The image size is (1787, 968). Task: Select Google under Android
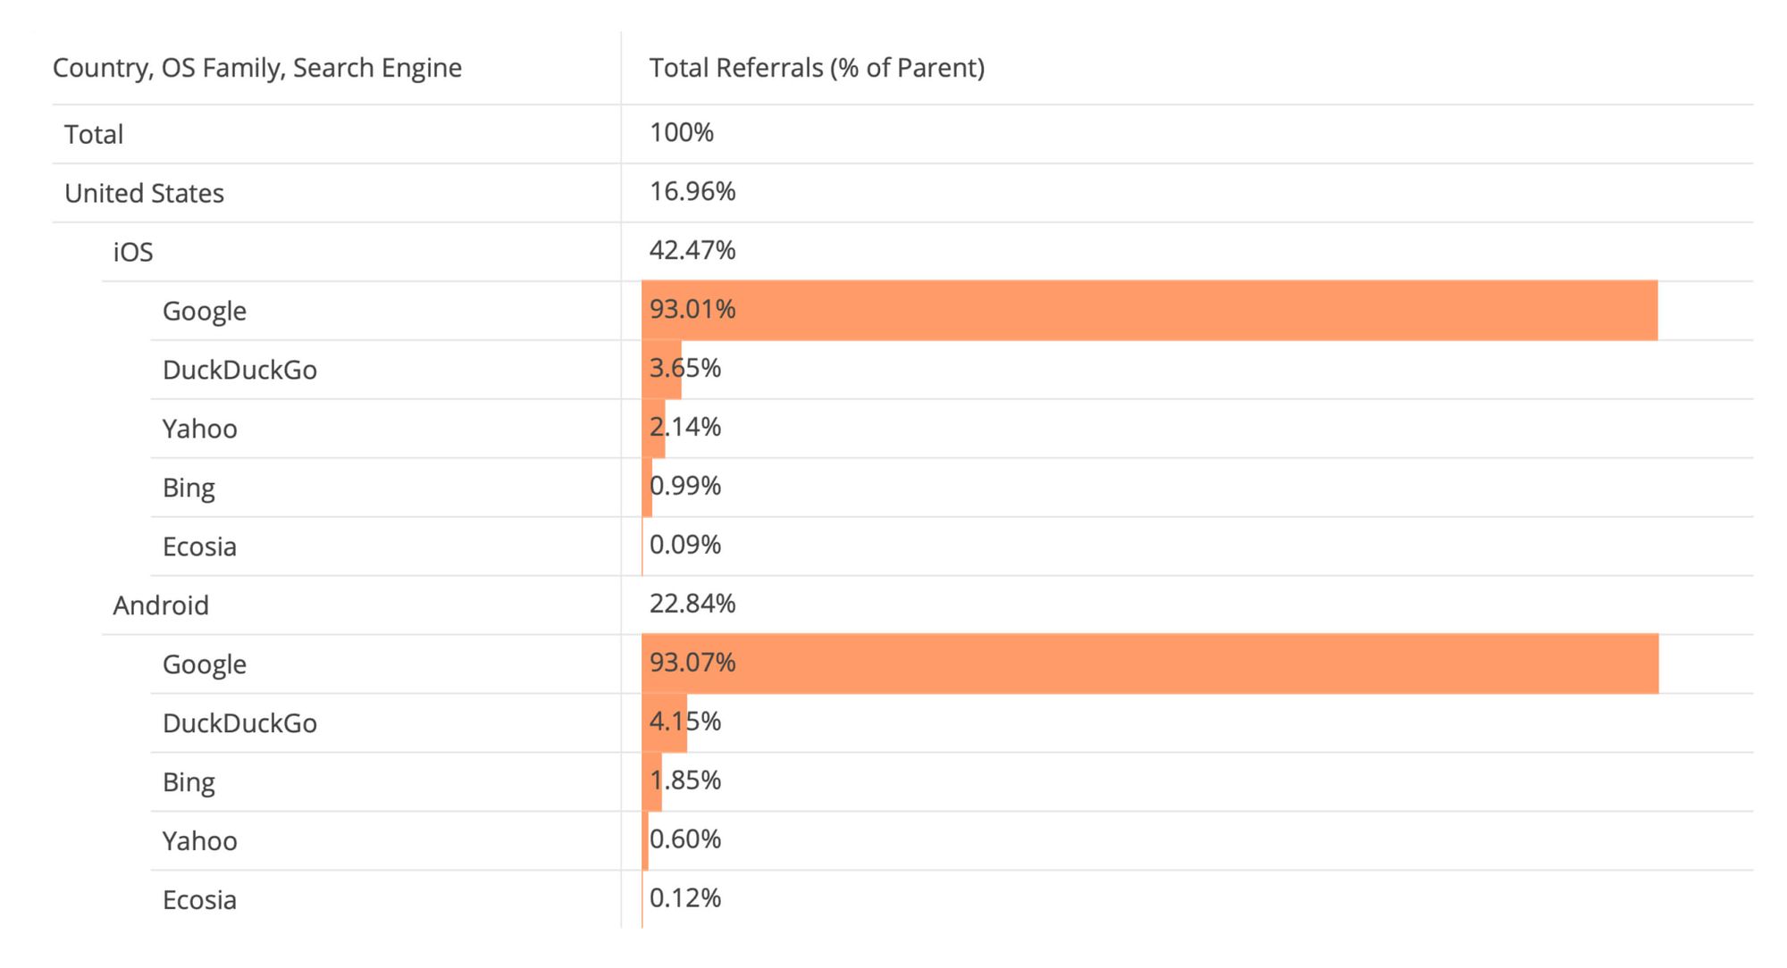pyautogui.click(x=205, y=664)
